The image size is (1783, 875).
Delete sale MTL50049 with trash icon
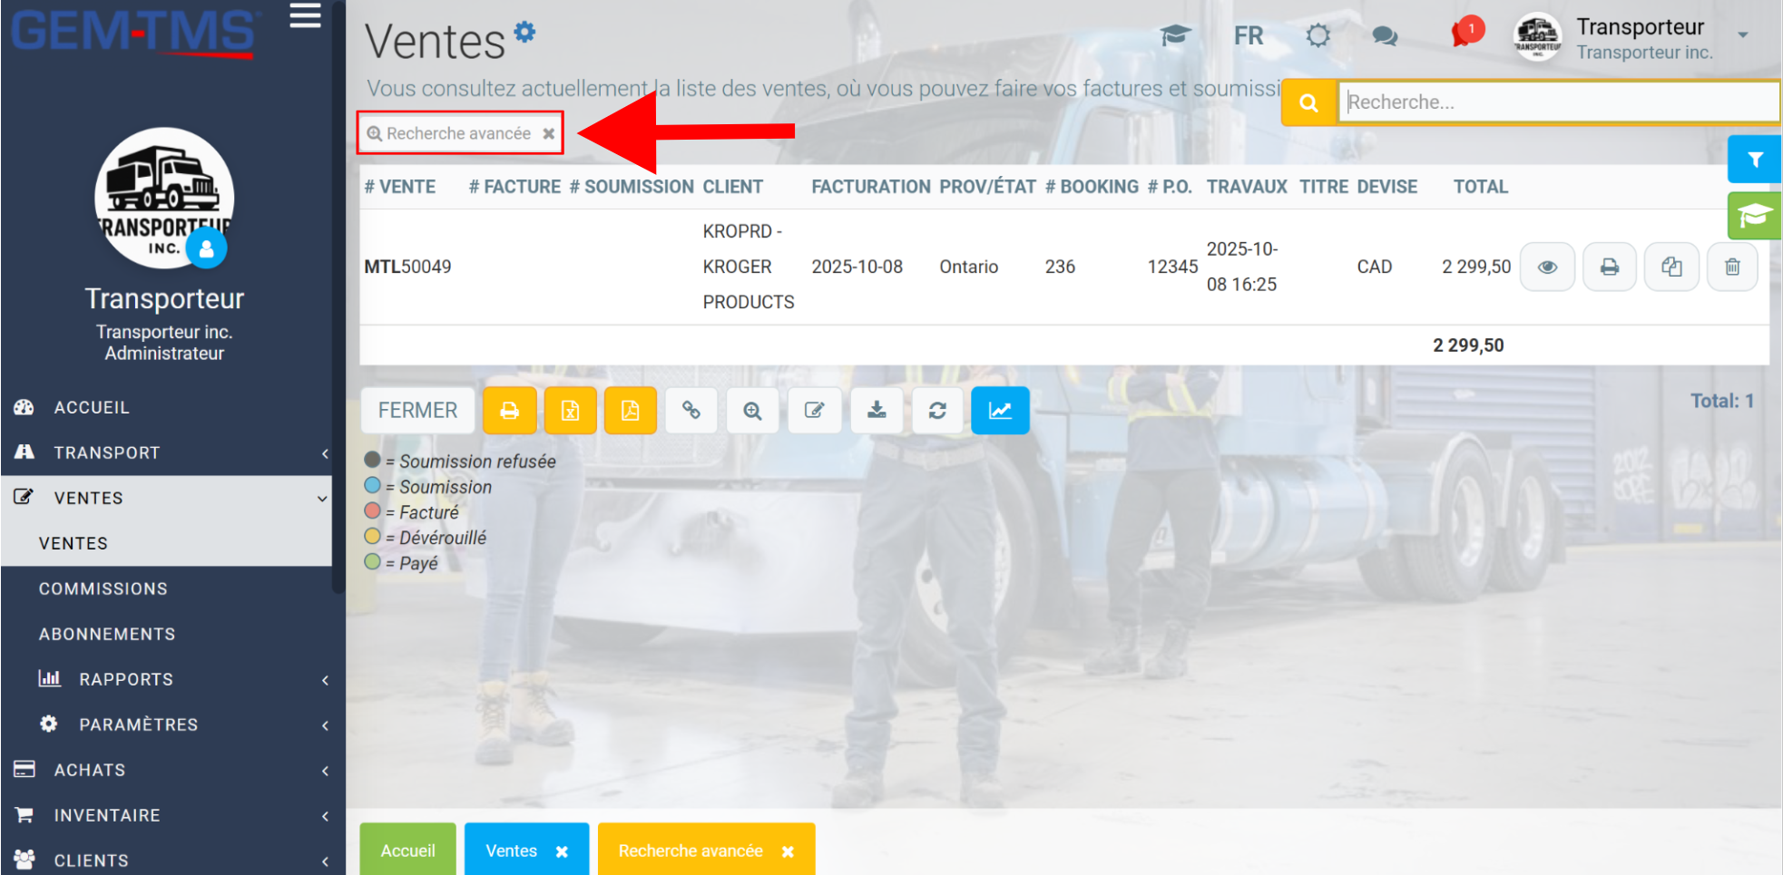(x=1732, y=267)
